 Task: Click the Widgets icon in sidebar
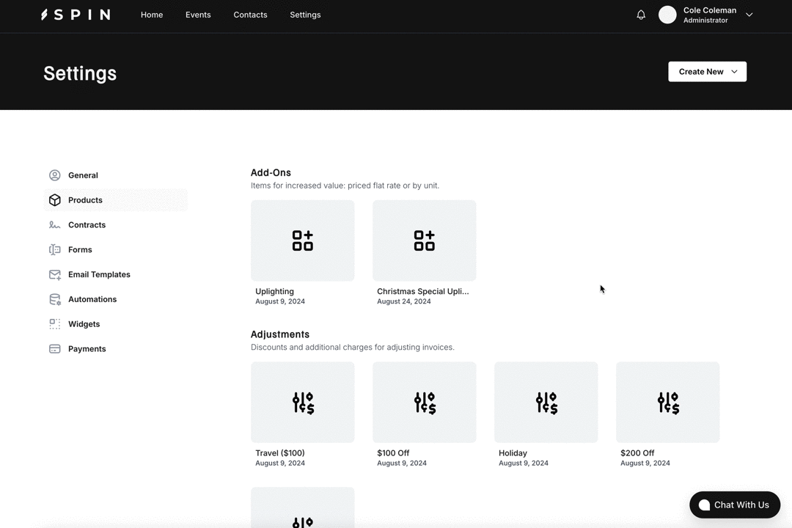click(54, 324)
